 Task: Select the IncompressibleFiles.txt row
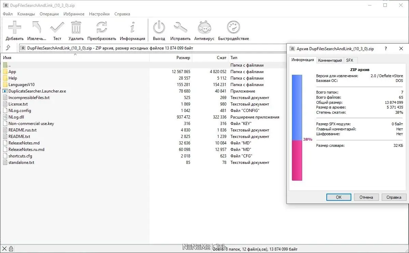point(143,97)
